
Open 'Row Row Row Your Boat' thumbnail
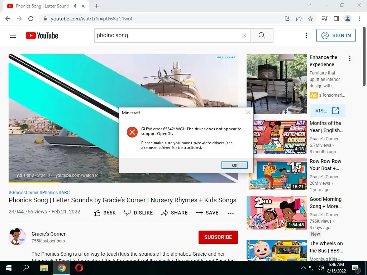click(280, 174)
